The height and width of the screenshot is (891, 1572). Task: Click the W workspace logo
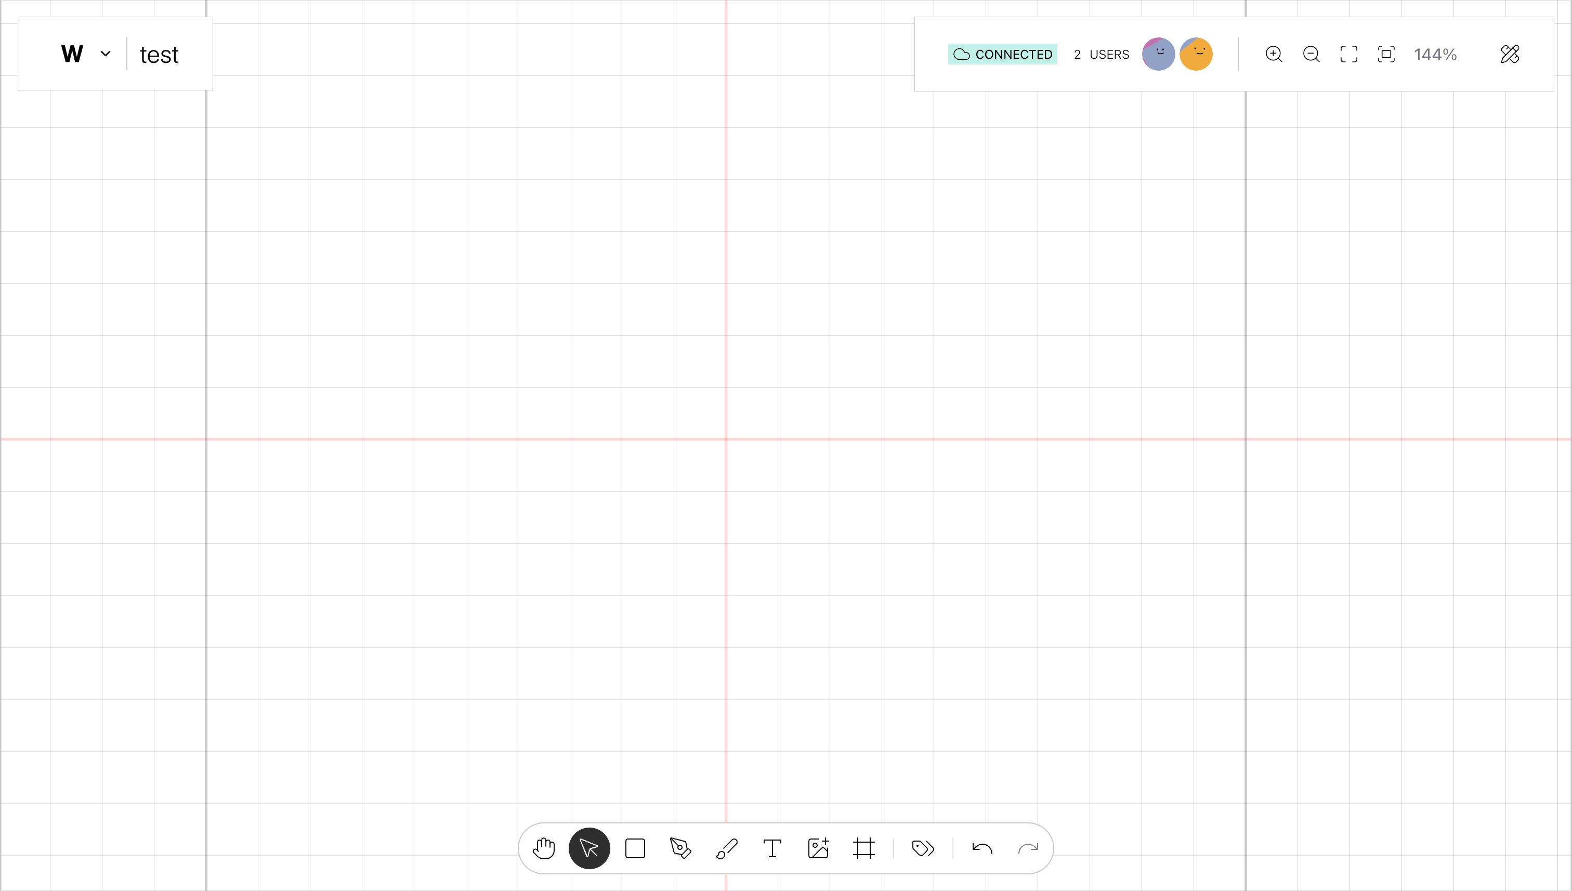72,54
